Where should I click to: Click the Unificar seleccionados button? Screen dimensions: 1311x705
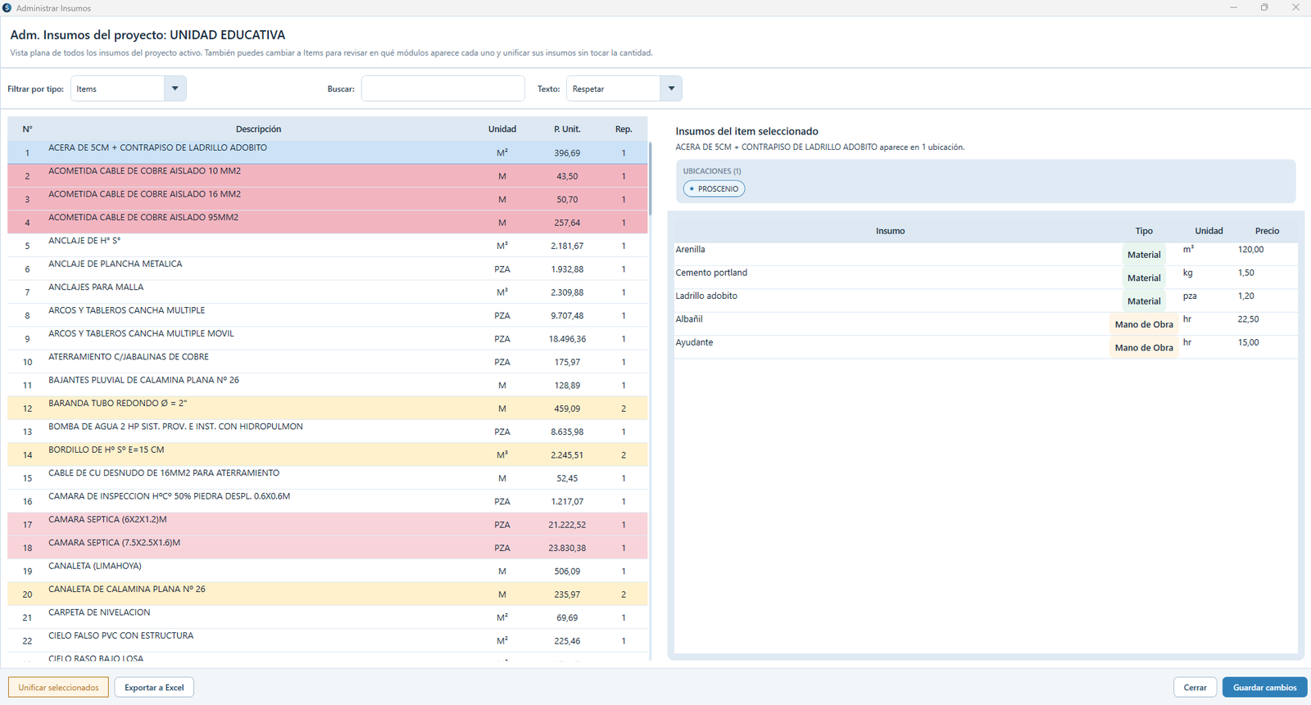(x=58, y=687)
